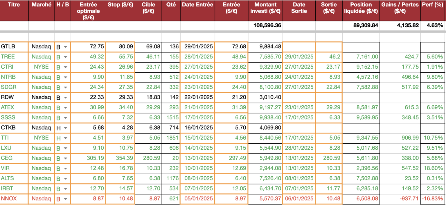
Task: Open the H/B dropdown in IRBT row
Action: click(66, 189)
